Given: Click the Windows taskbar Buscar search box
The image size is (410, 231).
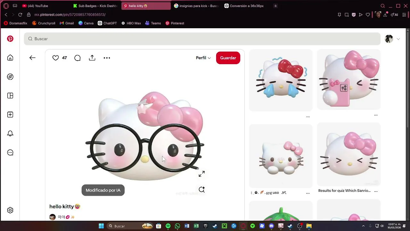Looking at the screenshot, I should (131, 226).
